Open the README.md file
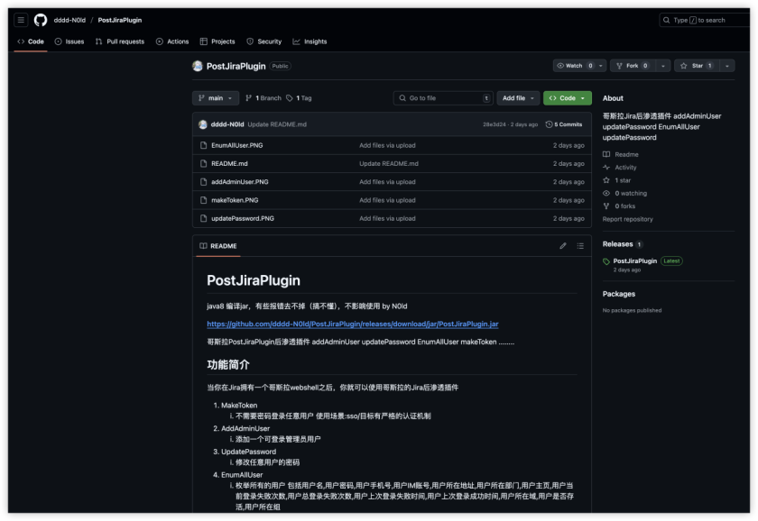 click(x=229, y=164)
